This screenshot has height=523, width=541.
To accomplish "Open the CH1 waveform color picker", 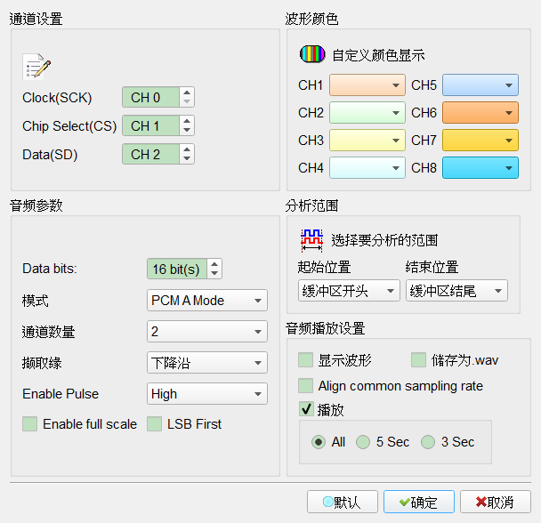I will pyautogui.click(x=367, y=84).
